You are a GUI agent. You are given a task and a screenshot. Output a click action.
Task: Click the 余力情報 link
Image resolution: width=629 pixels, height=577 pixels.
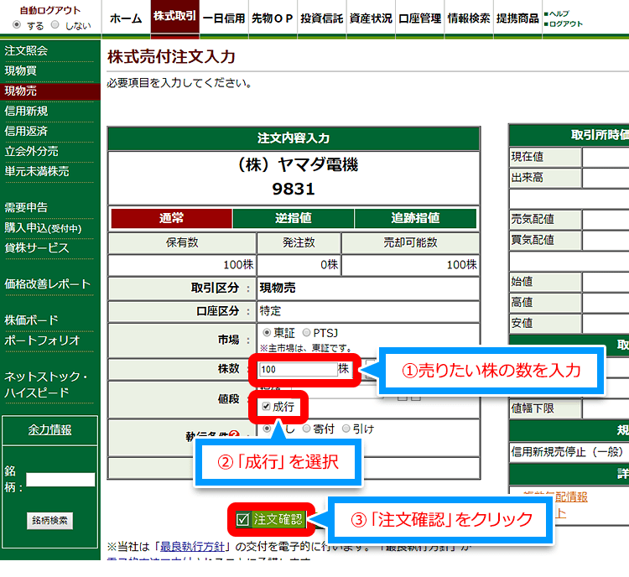[x=49, y=429]
